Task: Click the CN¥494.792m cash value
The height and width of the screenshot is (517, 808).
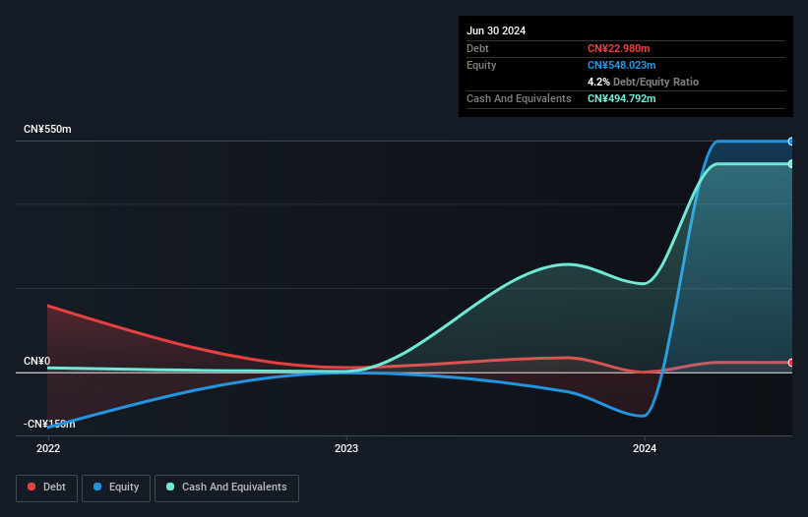Action: [x=621, y=98]
